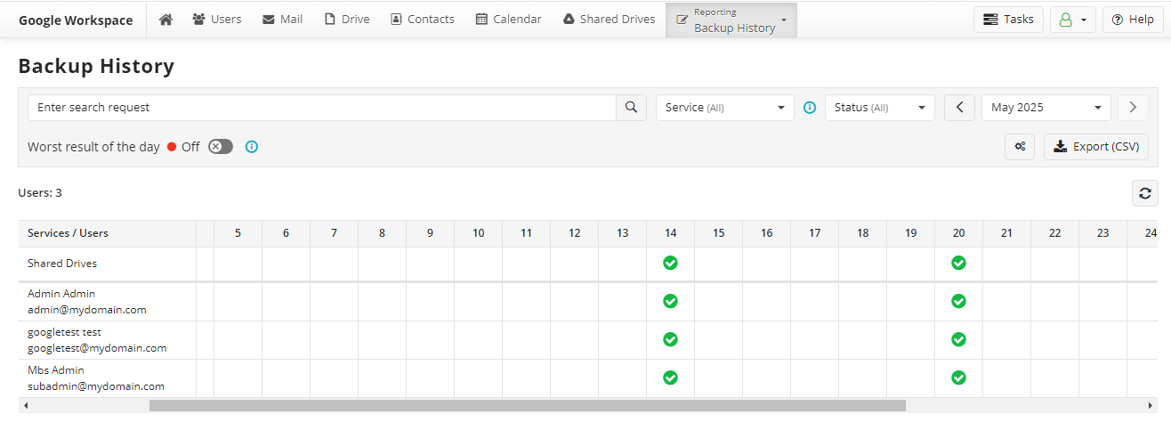Screen dimensions: 1171x430
Task: Click info icon beside Worst result toggle
Action: [x=252, y=147]
